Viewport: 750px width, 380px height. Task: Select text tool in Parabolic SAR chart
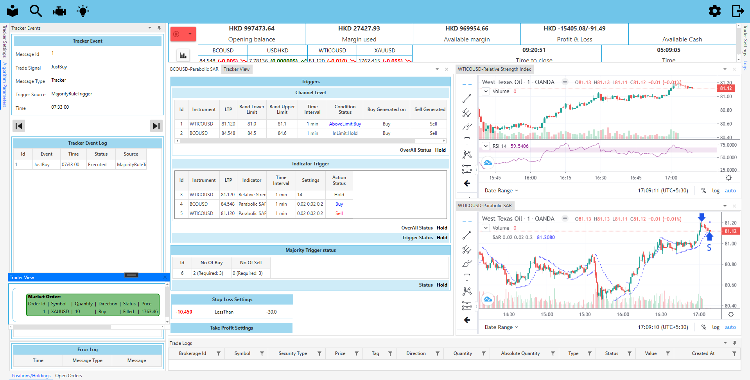[467, 278]
